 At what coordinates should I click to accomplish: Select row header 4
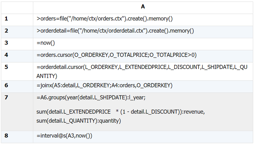coord(17,55)
